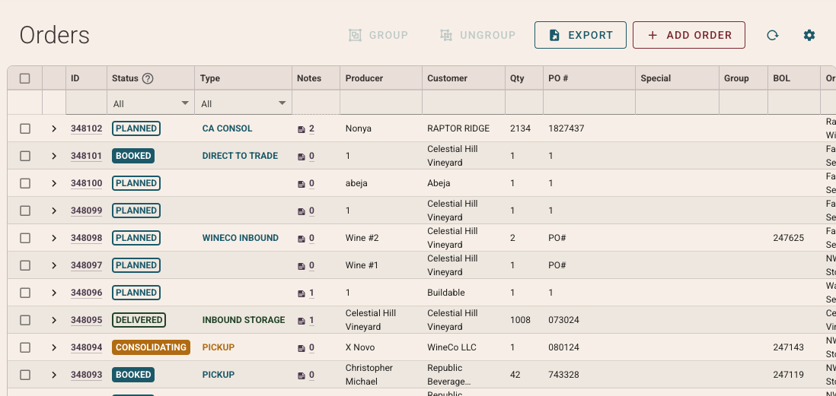This screenshot has width=836, height=396.
Task: Expand row for order 348099
Action: [54, 211]
